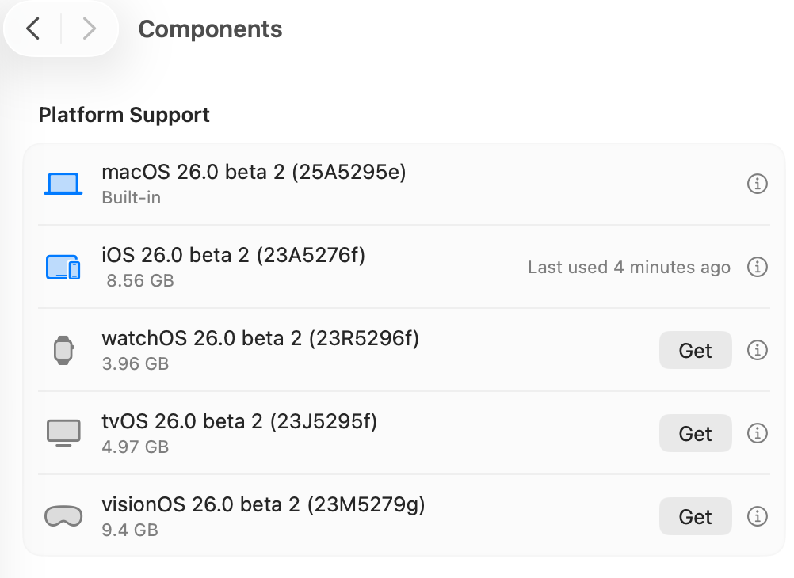Screen dimensions: 794x578
Task: Click the iOS devices platform icon
Action: coord(63,268)
